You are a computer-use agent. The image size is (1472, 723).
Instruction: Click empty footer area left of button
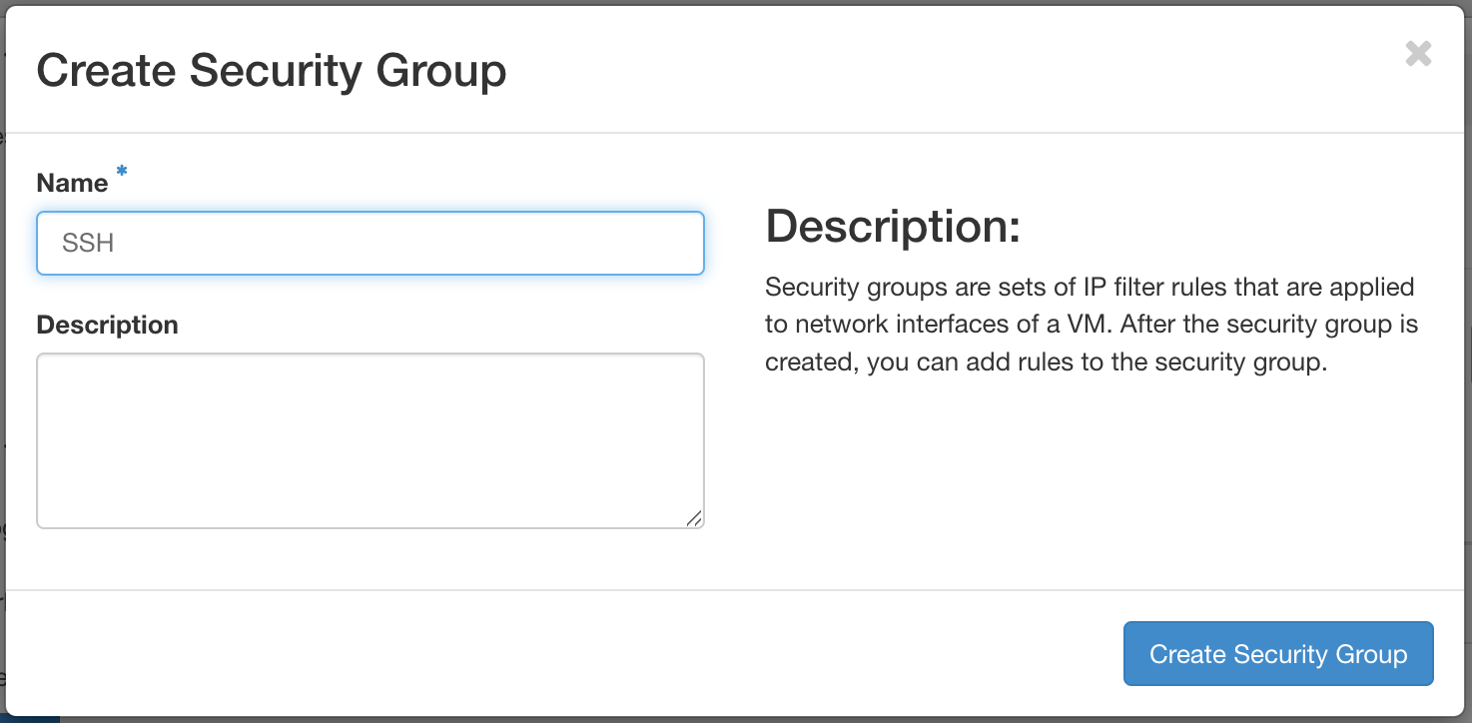[x=559, y=654]
